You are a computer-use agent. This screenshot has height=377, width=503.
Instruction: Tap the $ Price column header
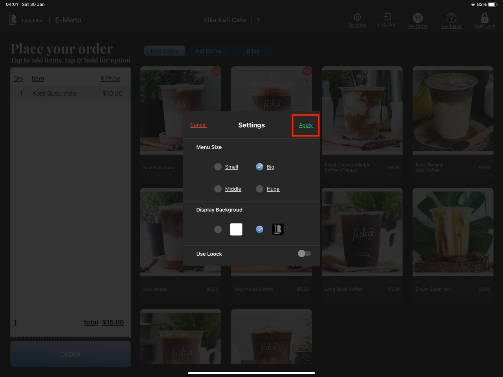point(110,79)
